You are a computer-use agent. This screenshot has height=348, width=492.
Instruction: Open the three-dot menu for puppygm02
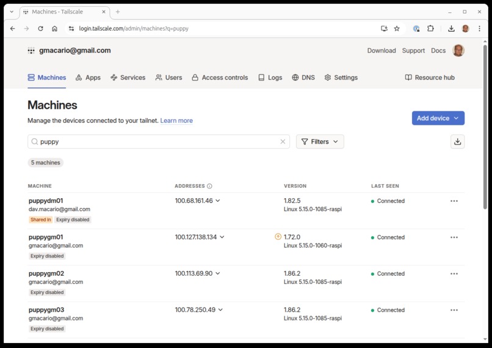tap(454, 273)
